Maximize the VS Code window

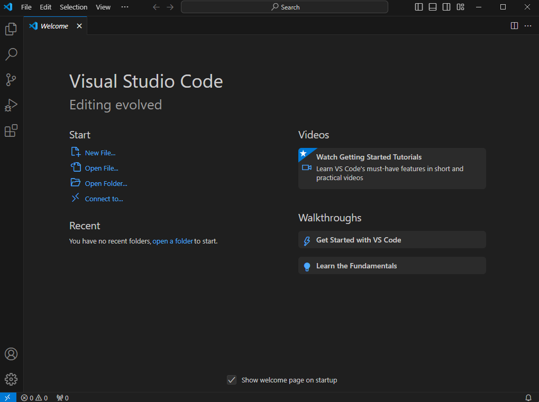503,7
